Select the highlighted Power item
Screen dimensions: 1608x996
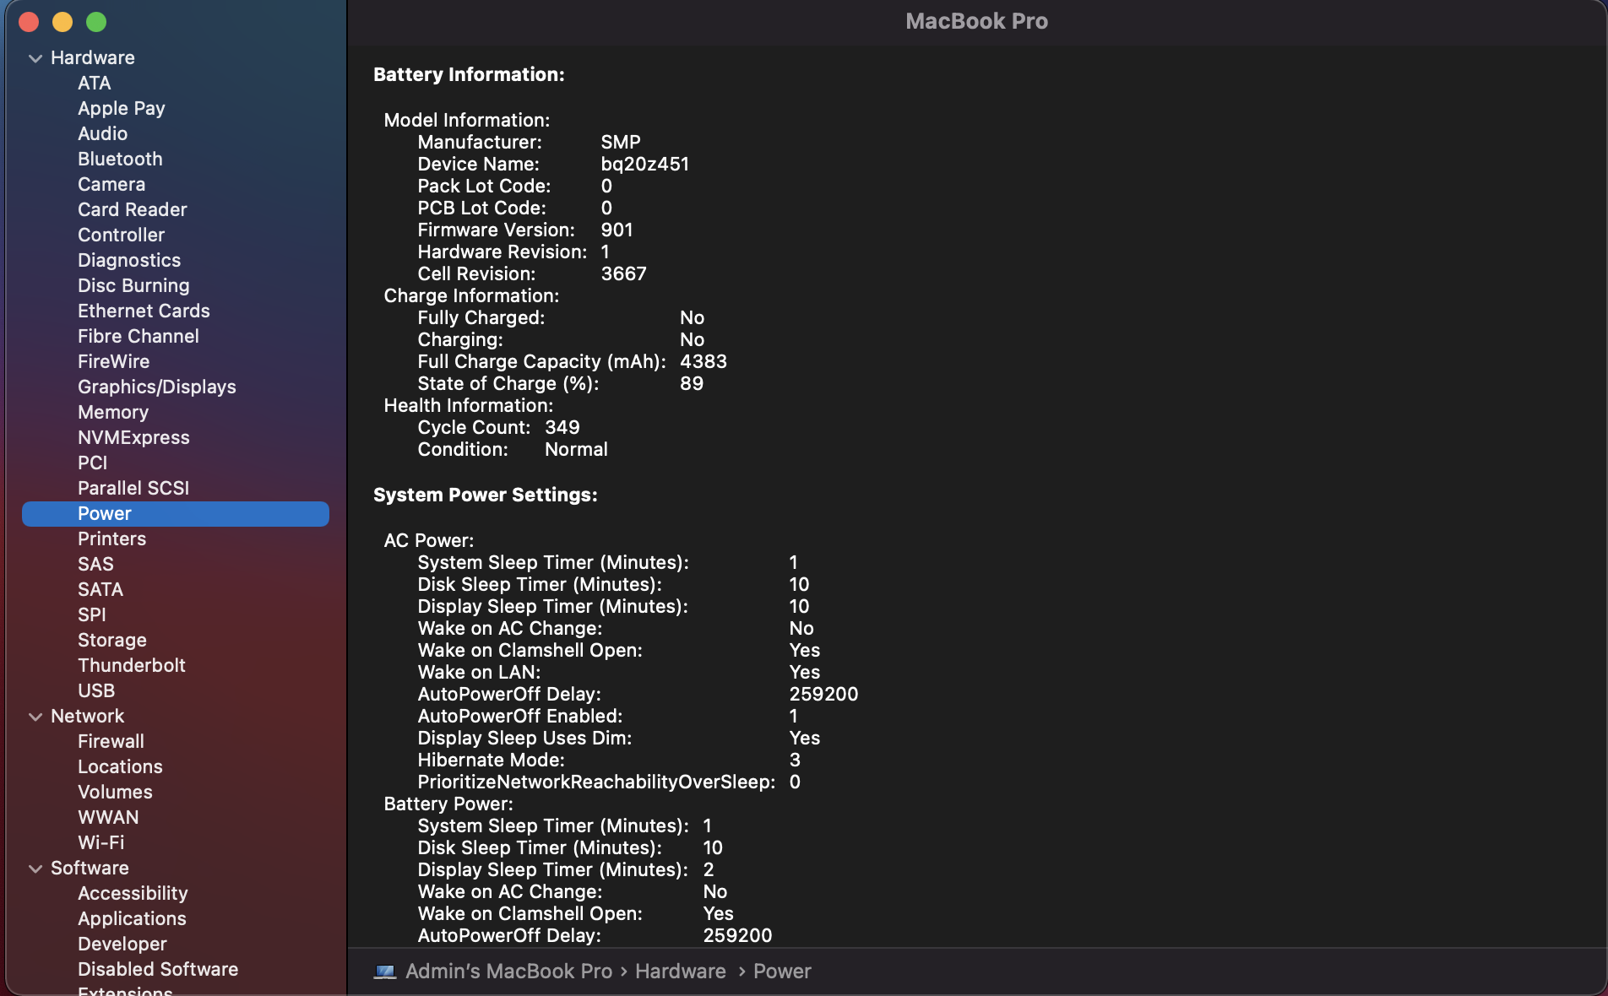pyautogui.click(x=176, y=513)
